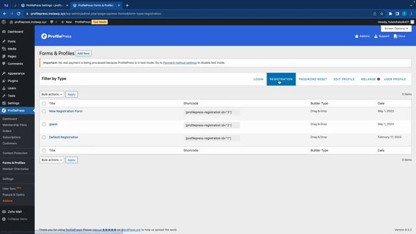This screenshot has width=416, height=234.
Task: Open Support person icon in header
Action: point(376,36)
